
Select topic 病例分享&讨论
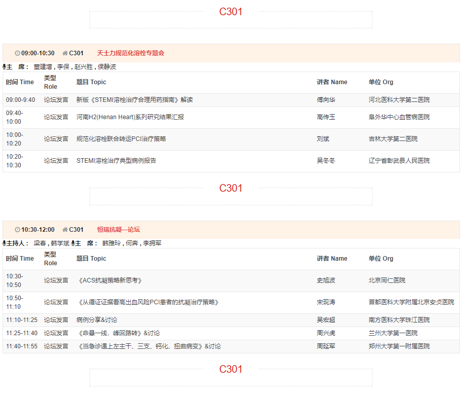click(x=97, y=320)
